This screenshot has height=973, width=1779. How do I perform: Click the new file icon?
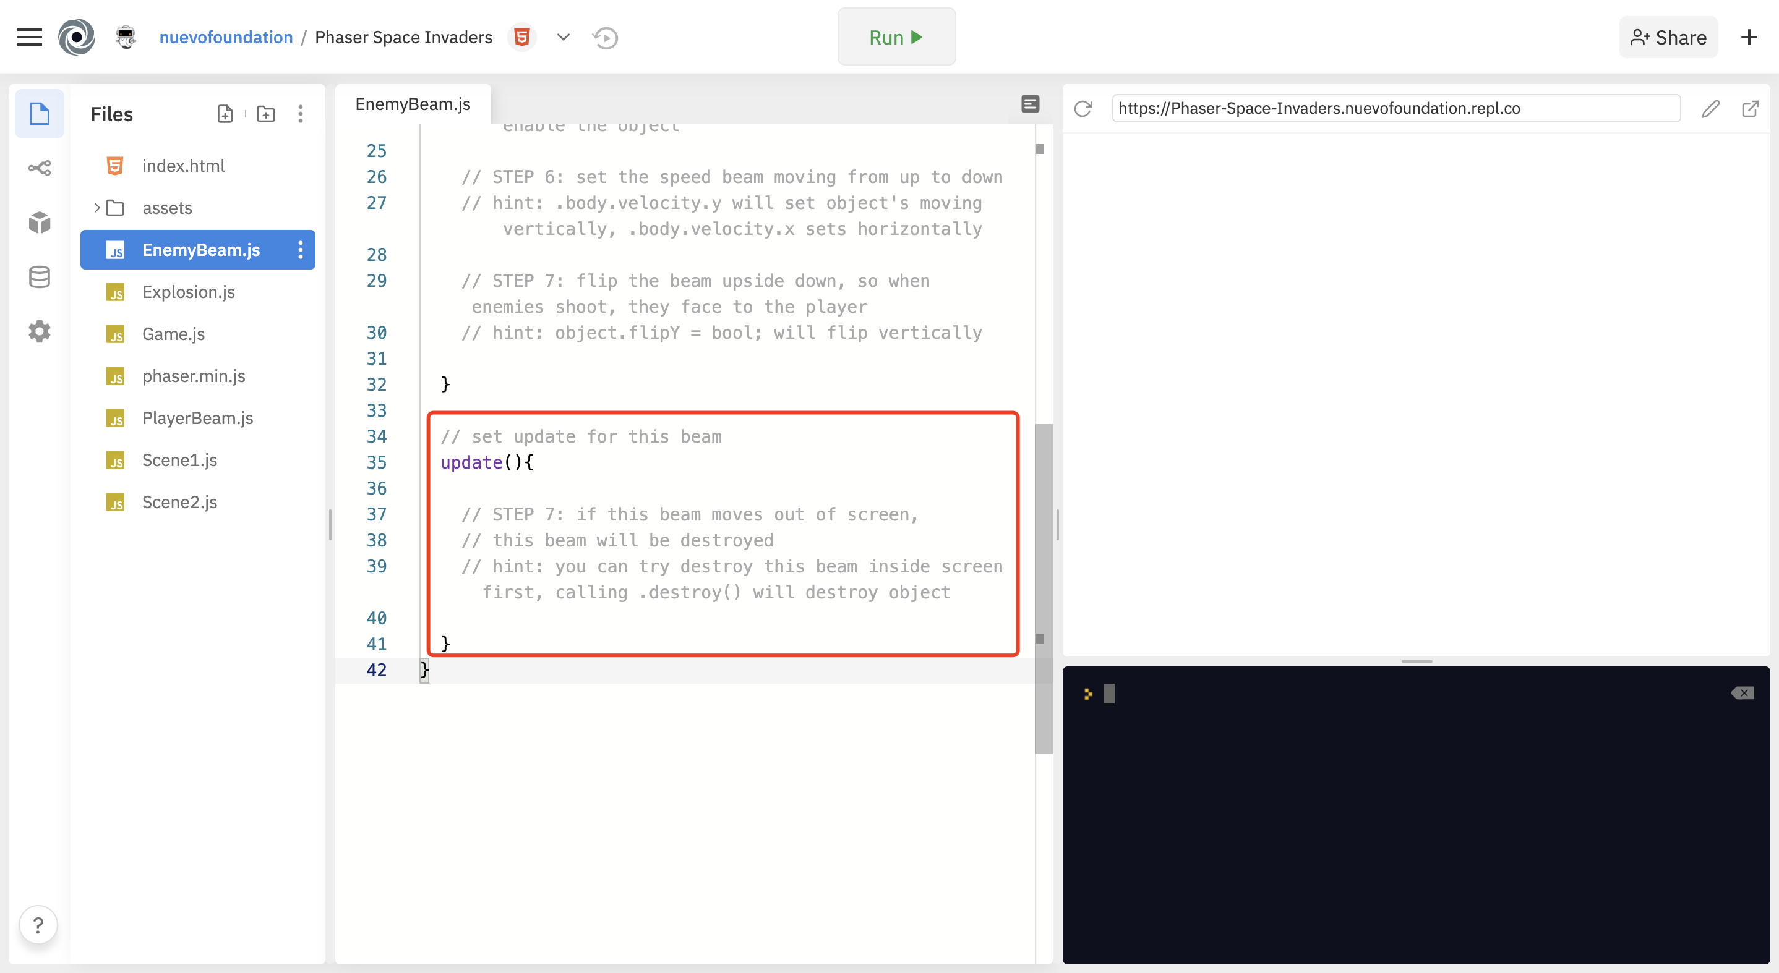pyautogui.click(x=225, y=114)
